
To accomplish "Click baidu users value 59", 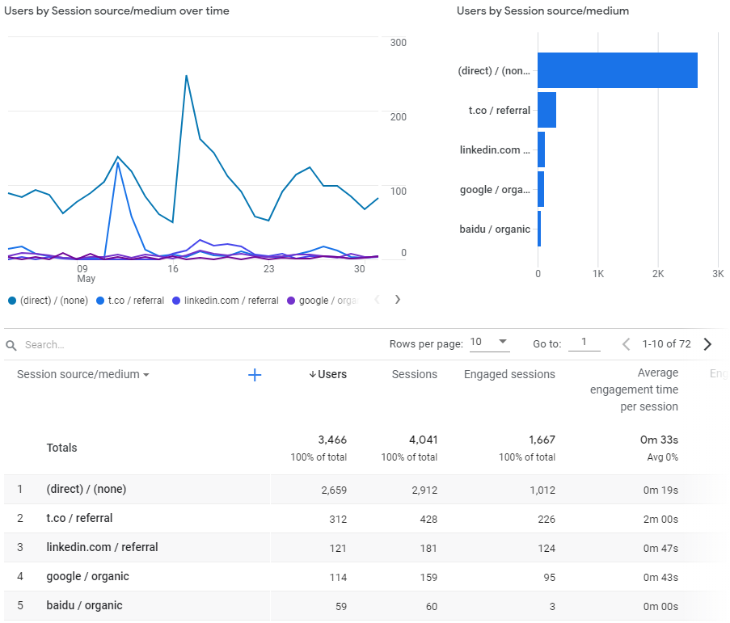I will [x=341, y=607].
